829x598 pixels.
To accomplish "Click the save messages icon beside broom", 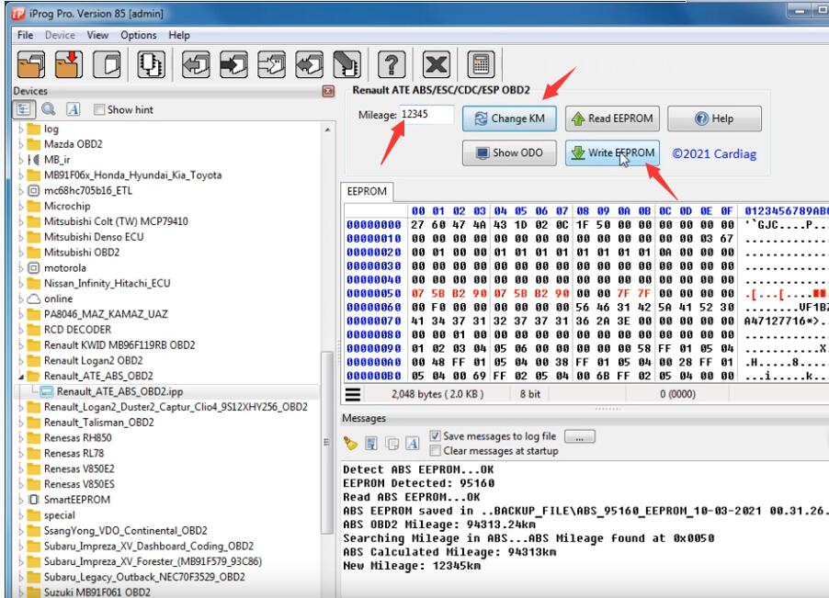I will [x=371, y=443].
